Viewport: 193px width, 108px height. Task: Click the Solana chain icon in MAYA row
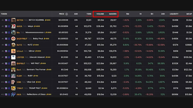click(6, 26)
